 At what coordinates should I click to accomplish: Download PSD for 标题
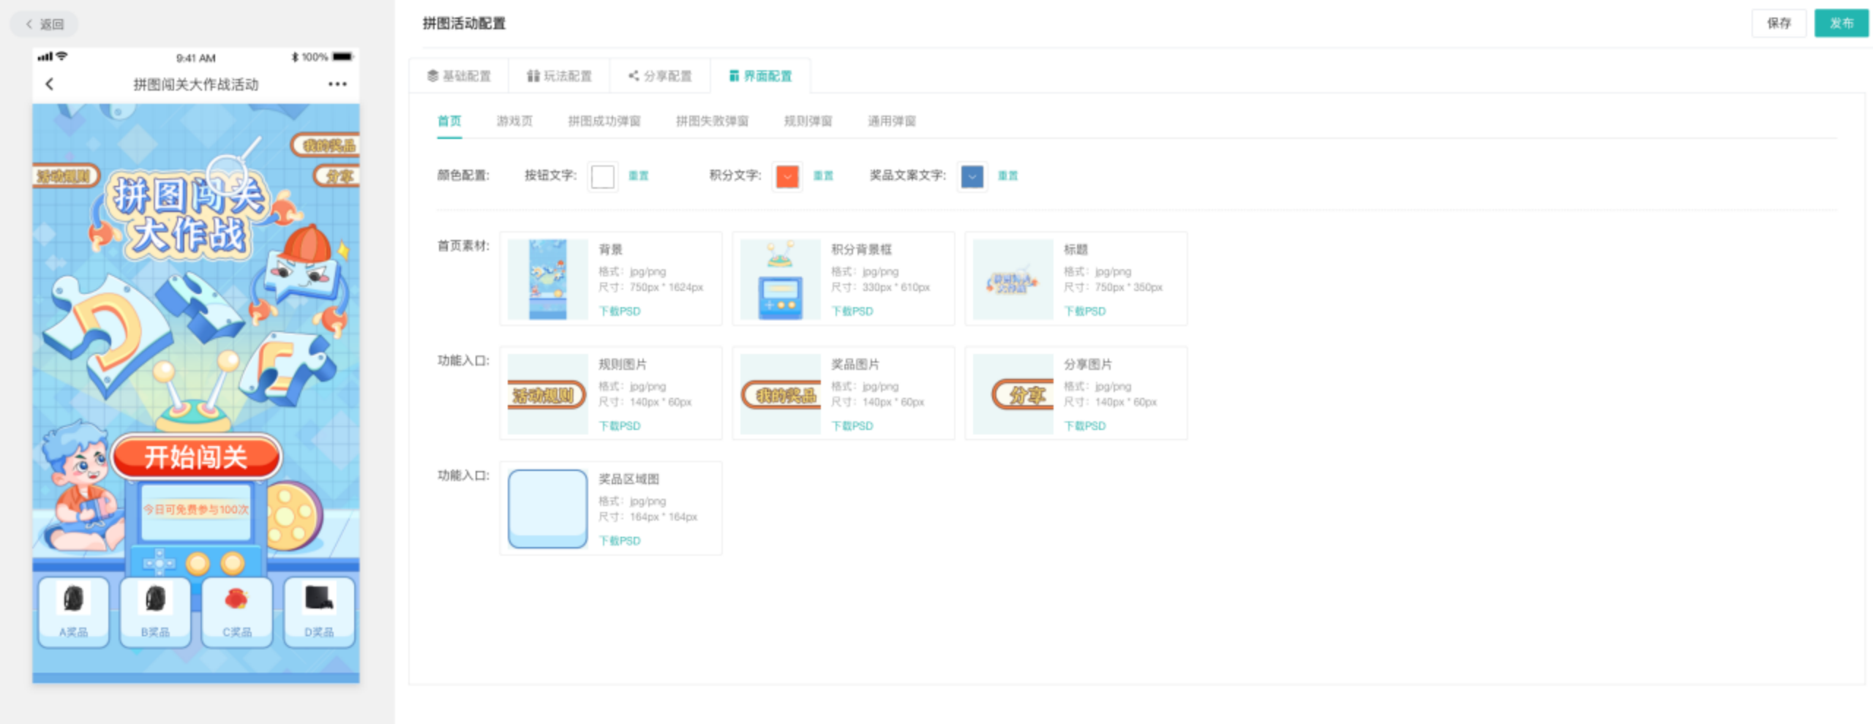pyautogui.click(x=1085, y=311)
